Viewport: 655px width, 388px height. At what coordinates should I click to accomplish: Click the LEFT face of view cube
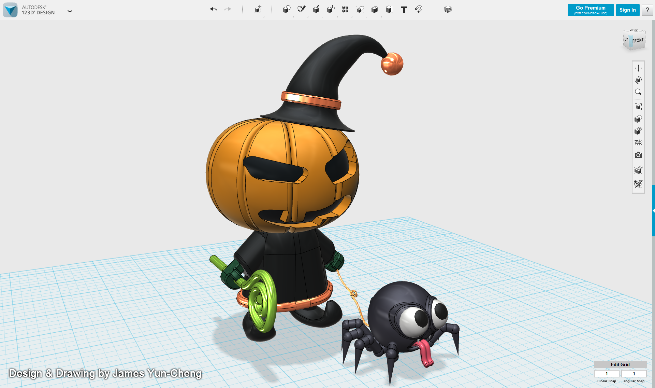[x=626, y=39]
